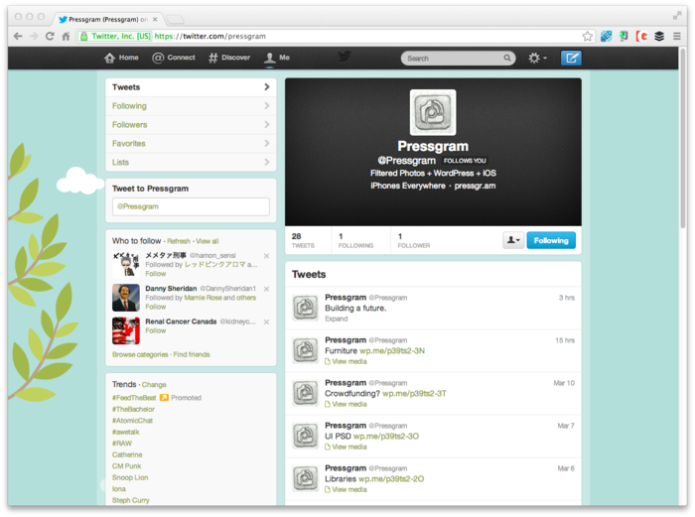
Task: Click View all suggestions link
Action: tap(207, 241)
